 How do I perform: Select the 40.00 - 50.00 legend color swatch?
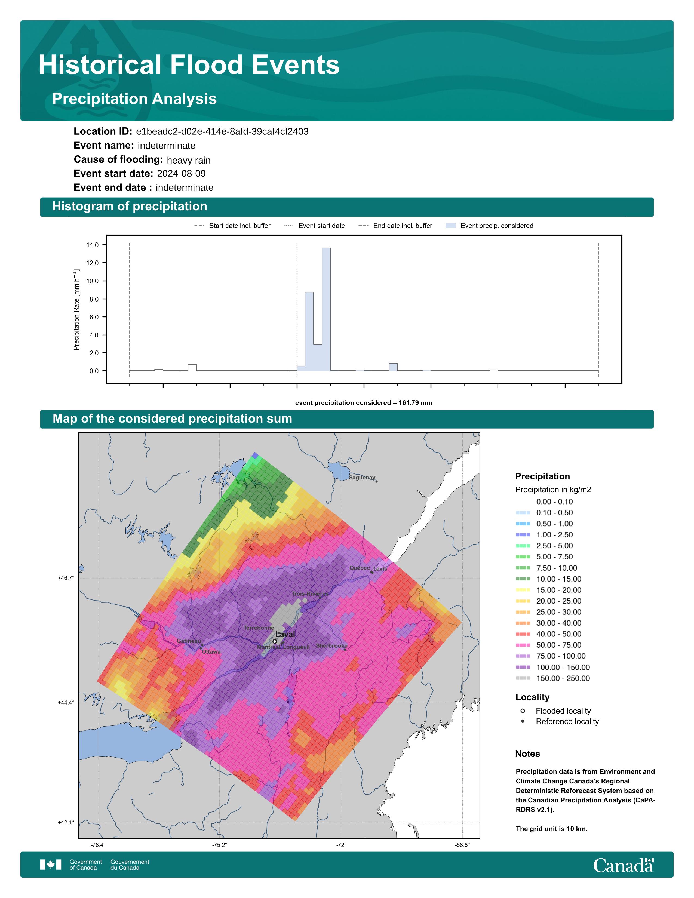pyautogui.click(x=523, y=634)
